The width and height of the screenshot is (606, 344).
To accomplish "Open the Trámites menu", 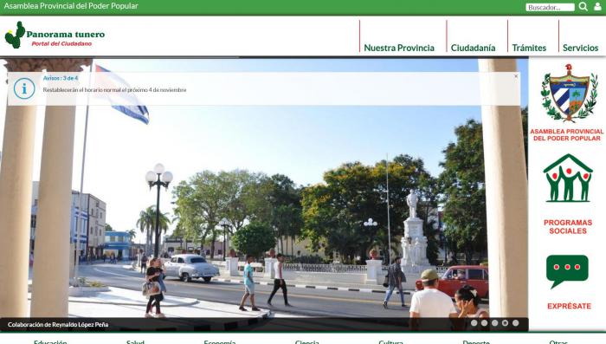I will point(529,48).
